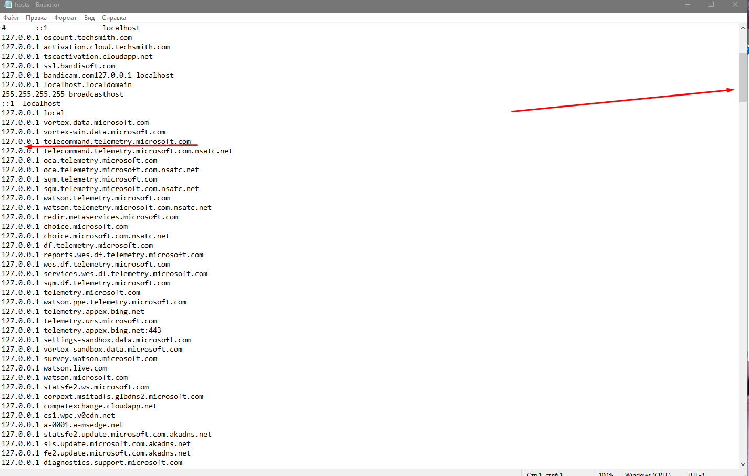Close the hosts Notepad window
The image size is (749, 476).
735,4
